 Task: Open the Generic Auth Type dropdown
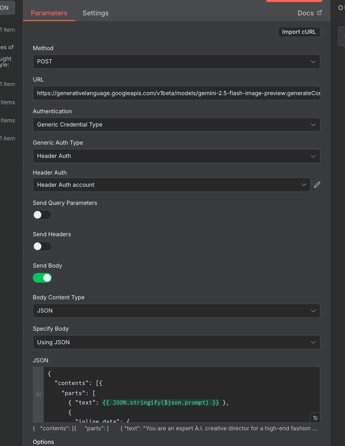click(x=176, y=156)
